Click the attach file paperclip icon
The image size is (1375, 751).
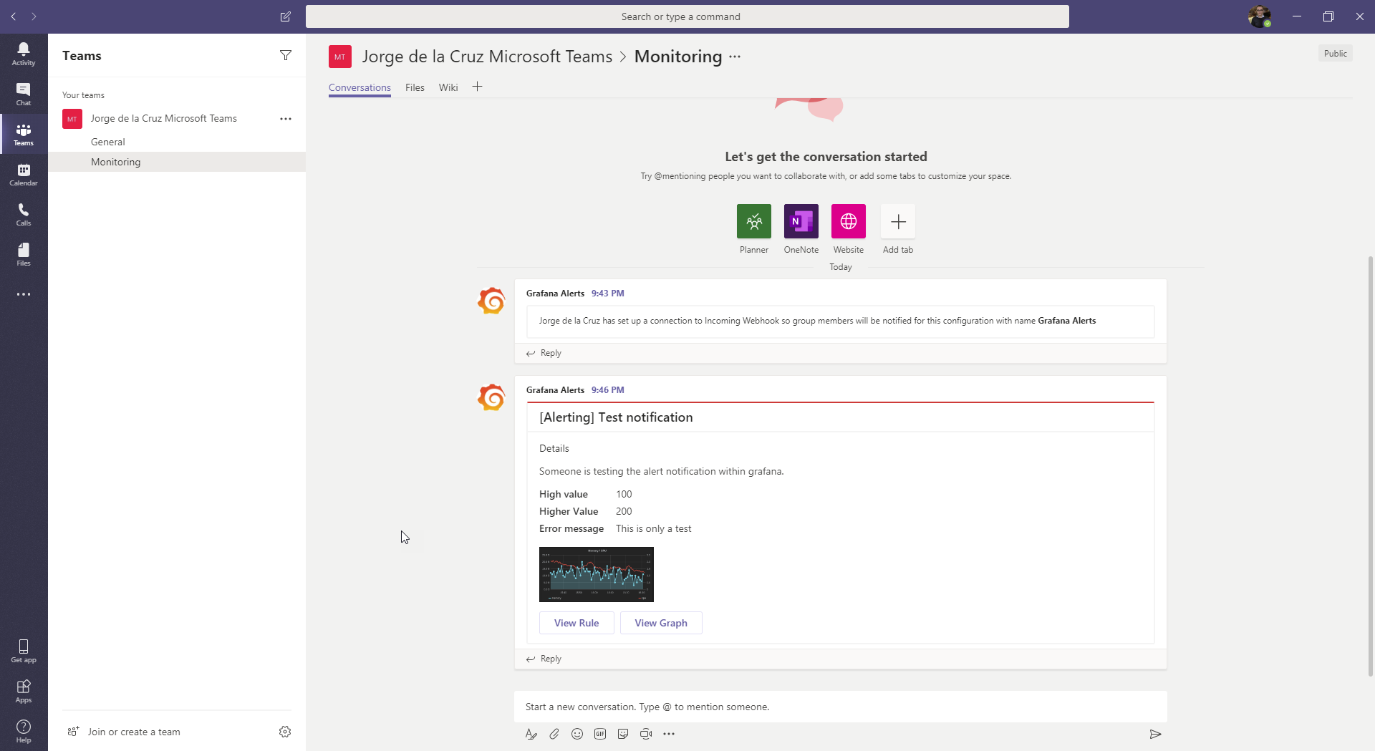point(554,734)
